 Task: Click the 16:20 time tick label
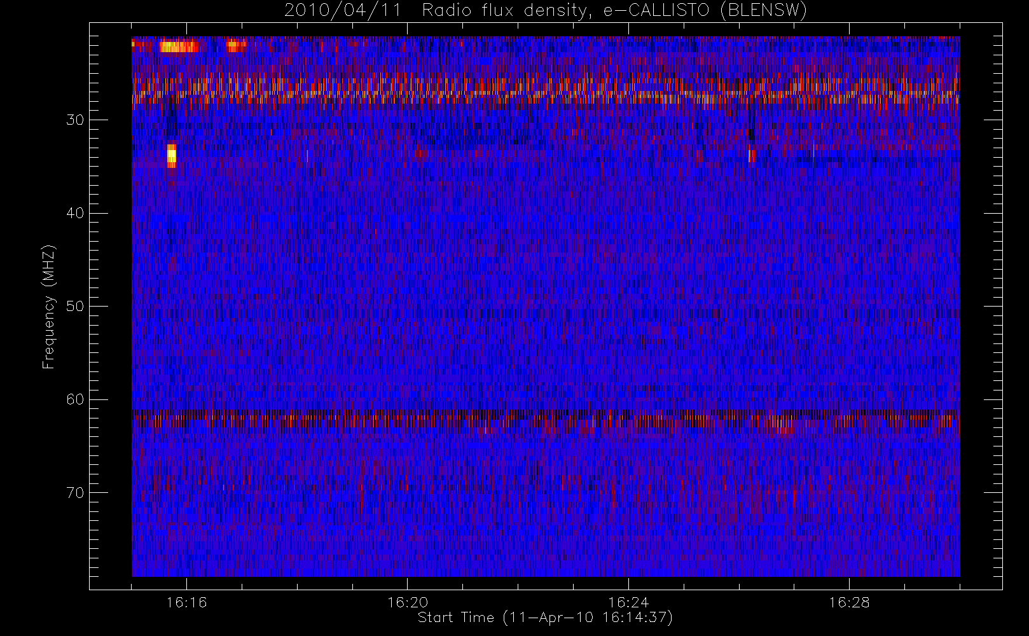[407, 602]
